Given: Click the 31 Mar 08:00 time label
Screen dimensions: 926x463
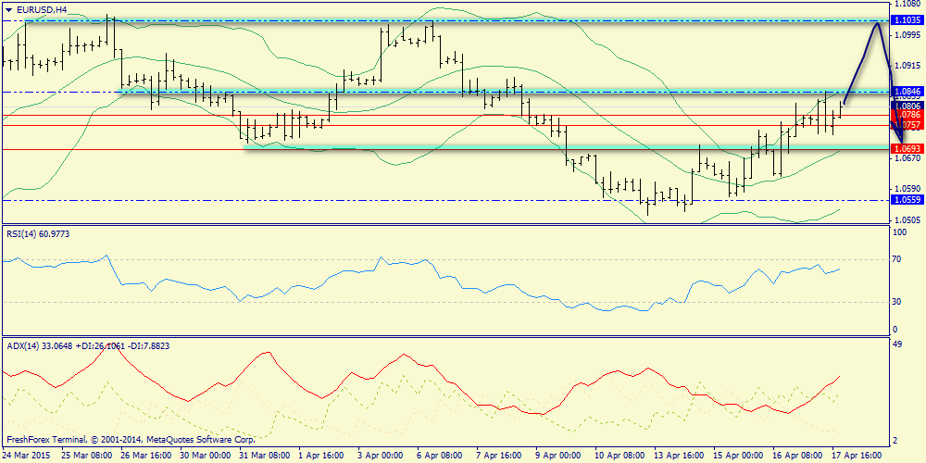Looking at the screenshot, I should click(263, 456).
